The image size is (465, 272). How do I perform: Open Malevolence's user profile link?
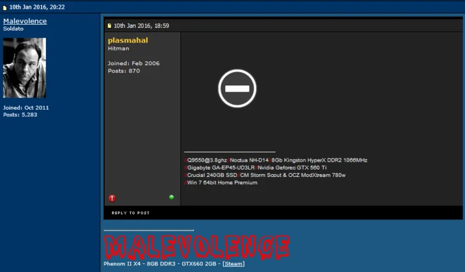click(x=25, y=21)
